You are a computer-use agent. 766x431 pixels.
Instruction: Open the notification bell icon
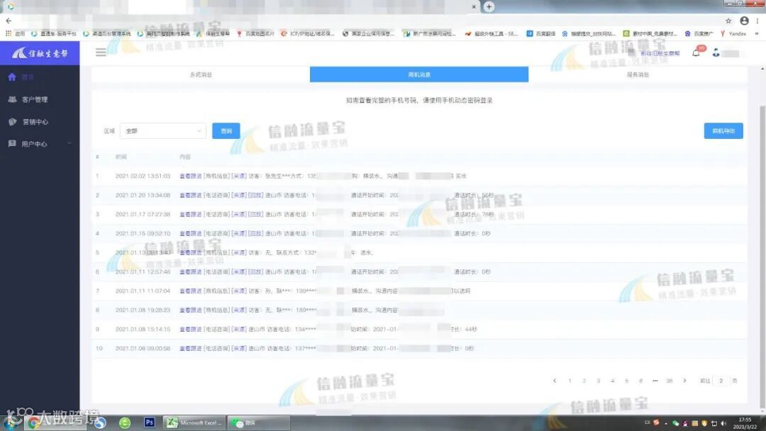(696, 52)
